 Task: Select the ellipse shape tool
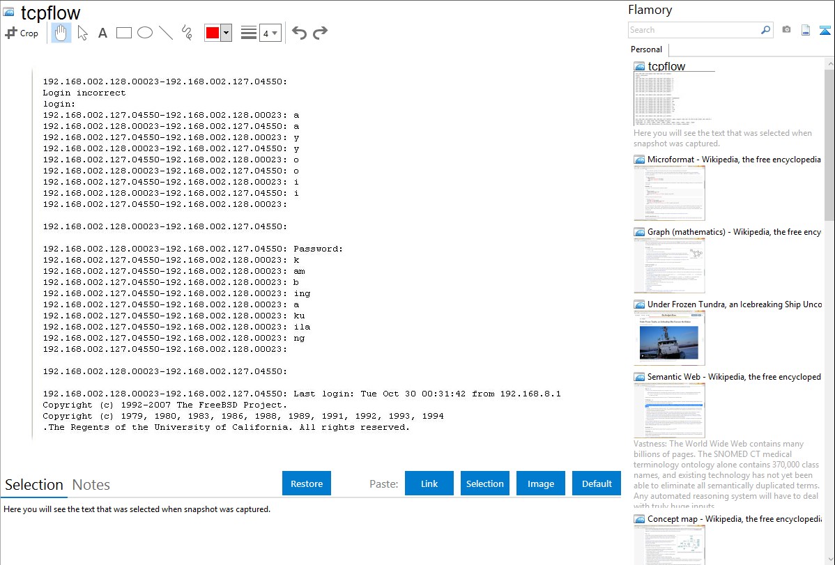(x=145, y=33)
